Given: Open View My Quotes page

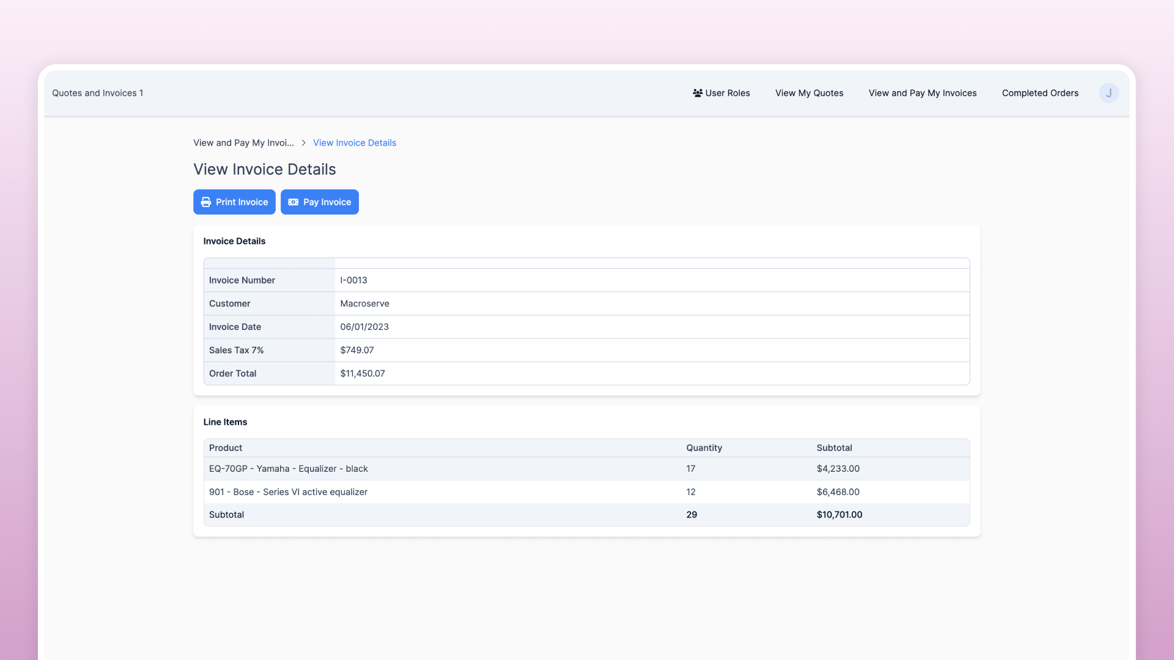Looking at the screenshot, I should pos(809,93).
